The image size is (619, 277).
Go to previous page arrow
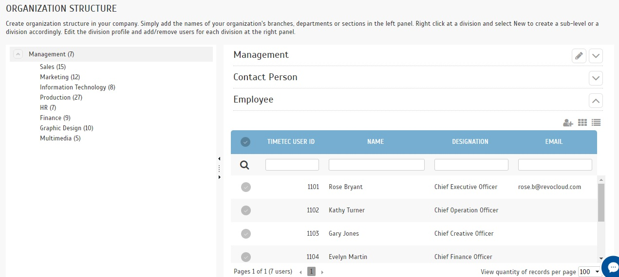[300, 272]
